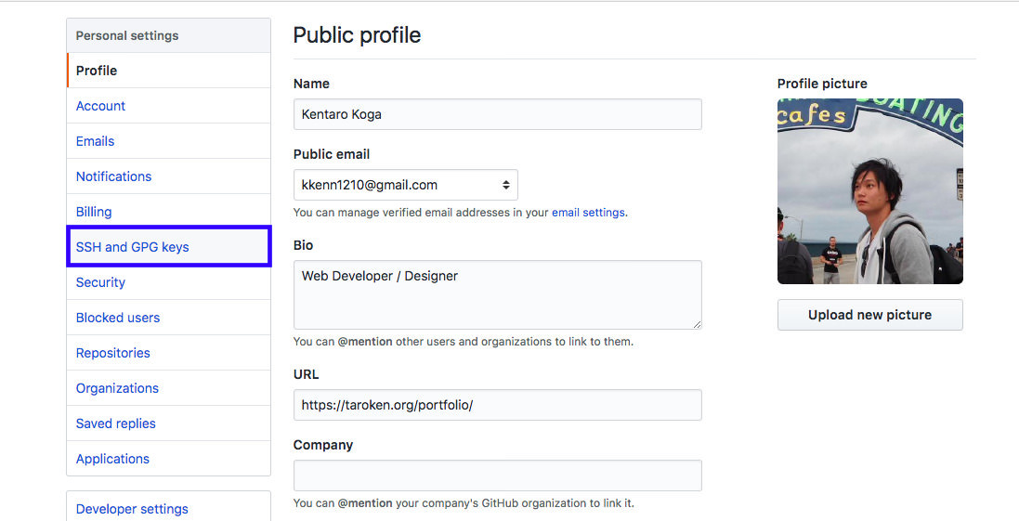Screen dimensions: 1019x521
Task: Expand the Public email dropdown
Action: [x=405, y=185]
